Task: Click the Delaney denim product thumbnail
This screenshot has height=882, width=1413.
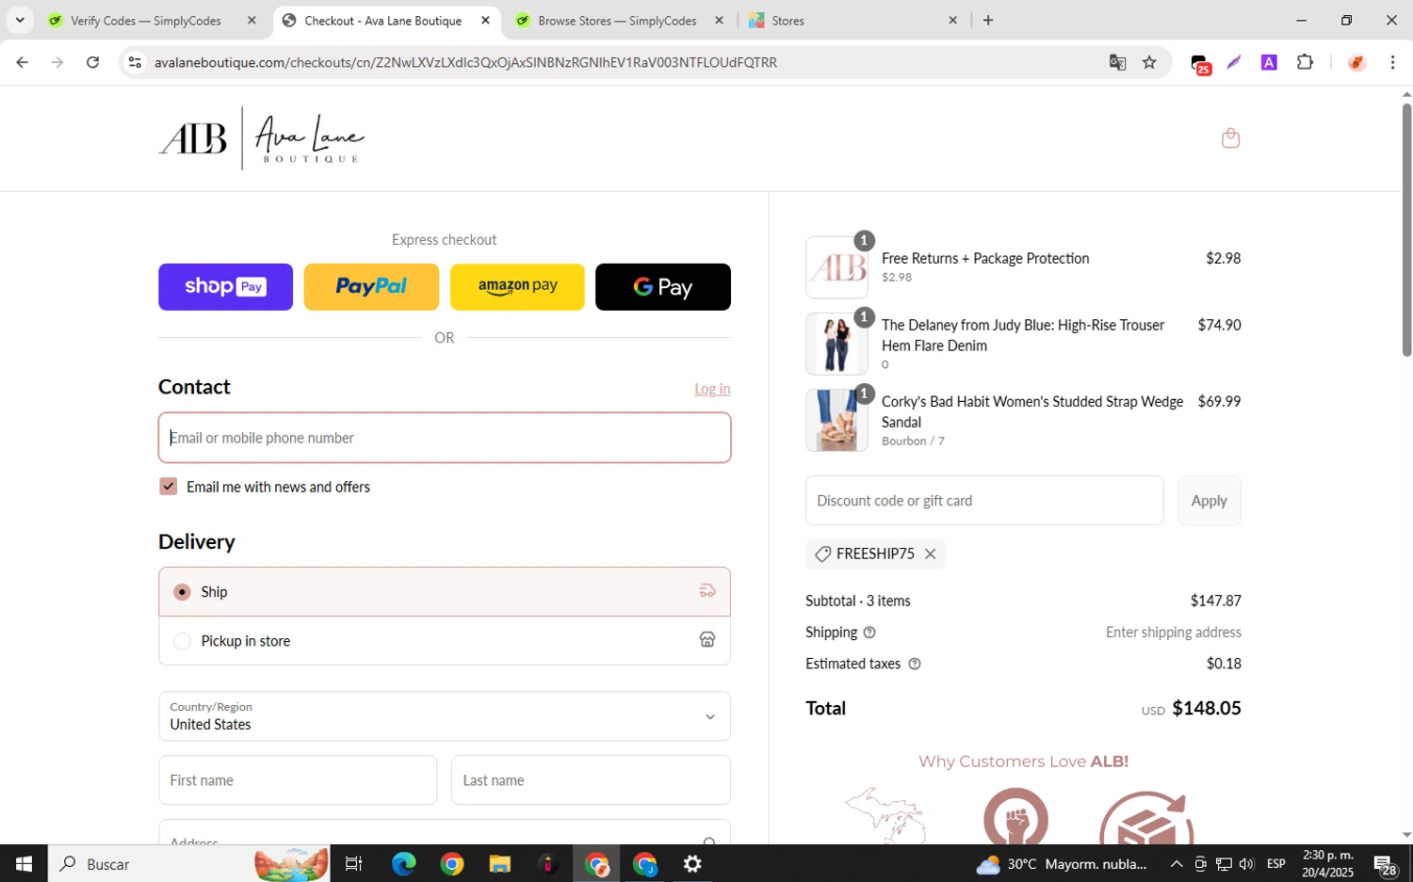Action: pos(836,344)
